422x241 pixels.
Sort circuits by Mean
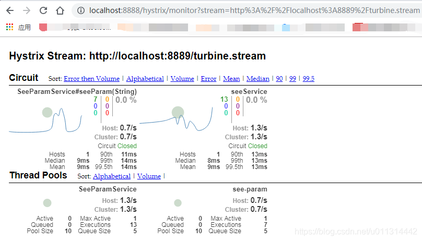[x=231, y=79]
